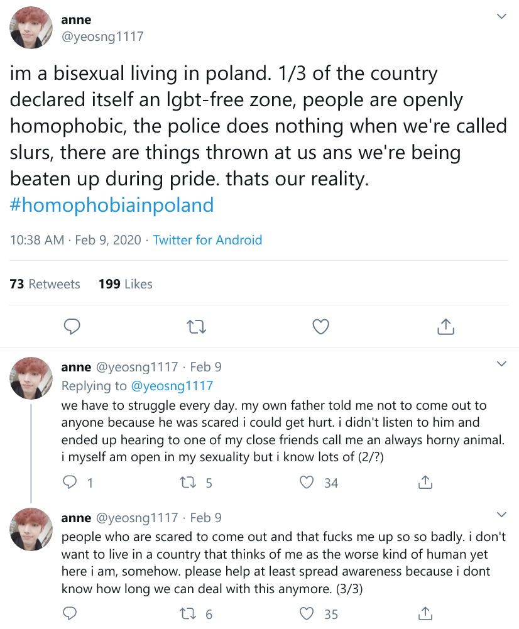This screenshot has width=519, height=629.
Task: Expand options chevron on the (2/?) tweet
Action: pos(501,364)
